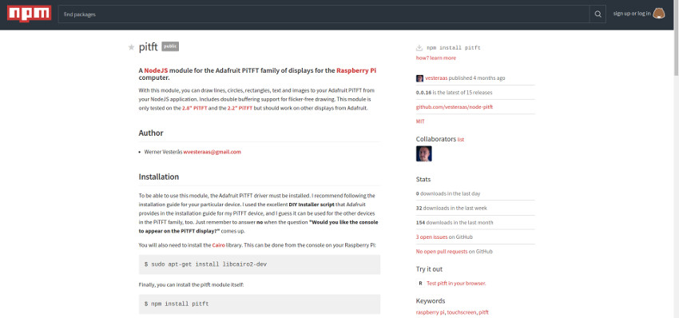
Task: Select the touchscreen keyword
Action: point(462,312)
